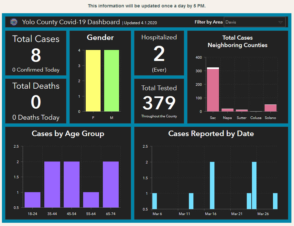Select the green male bar in Gender chart
This screenshot has height=226, width=294.
click(x=112, y=81)
